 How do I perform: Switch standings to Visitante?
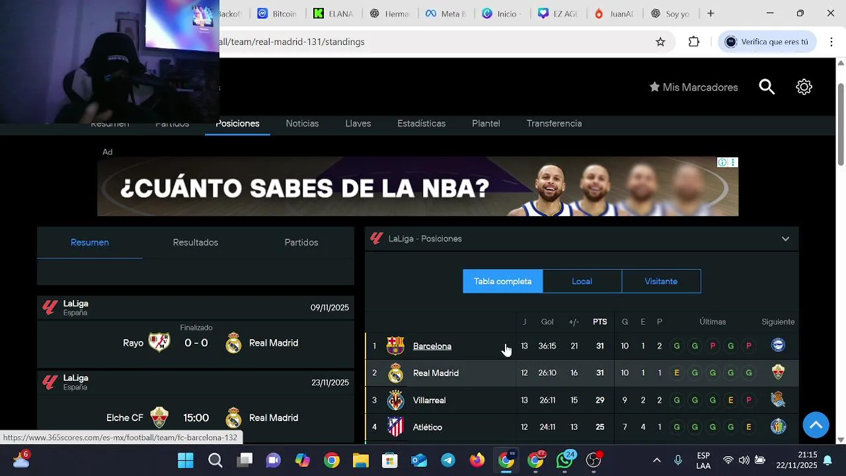(x=661, y=281)
